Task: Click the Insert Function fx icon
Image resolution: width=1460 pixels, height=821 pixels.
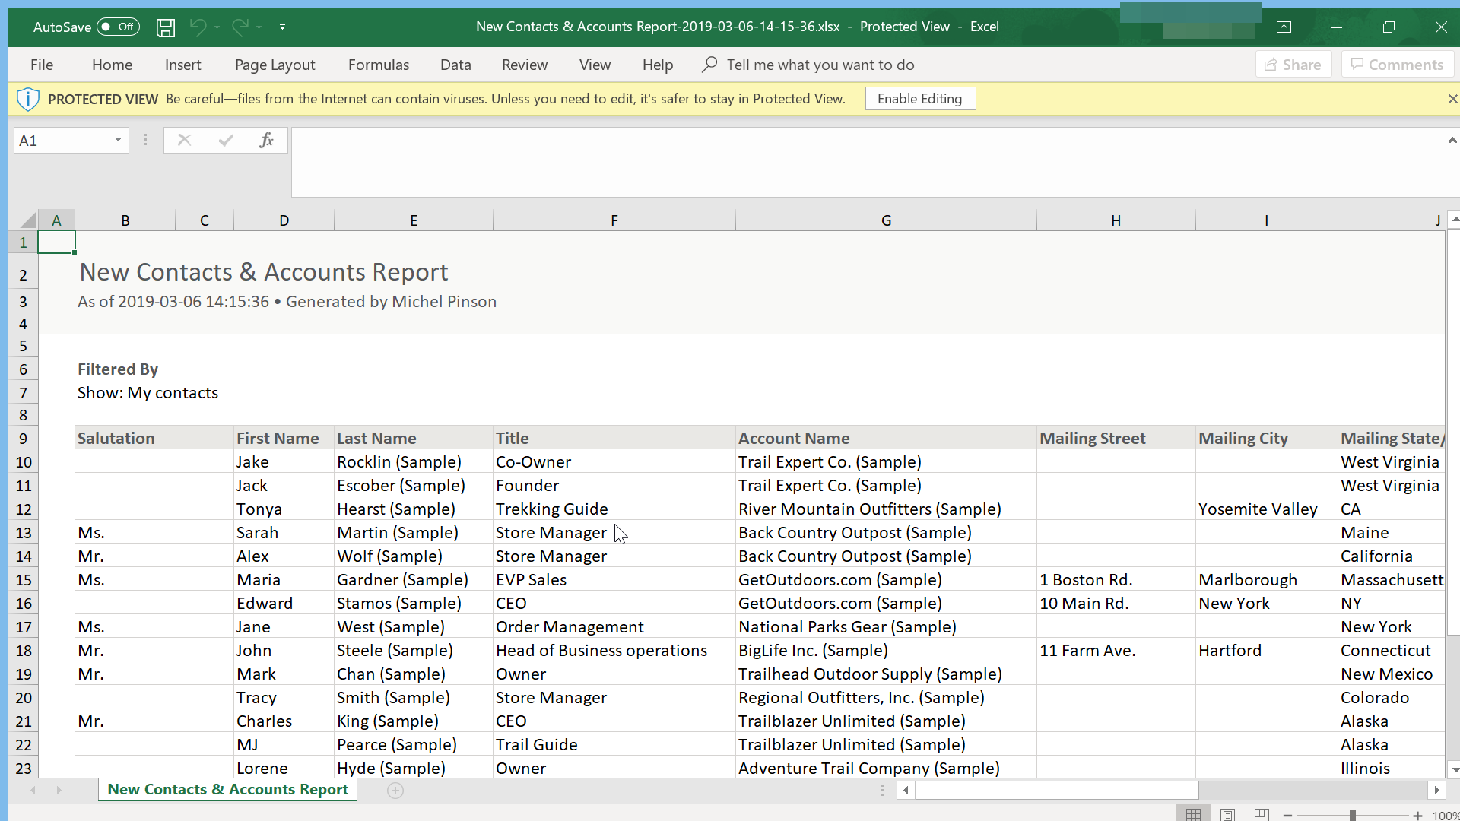Action: [266, 140]
